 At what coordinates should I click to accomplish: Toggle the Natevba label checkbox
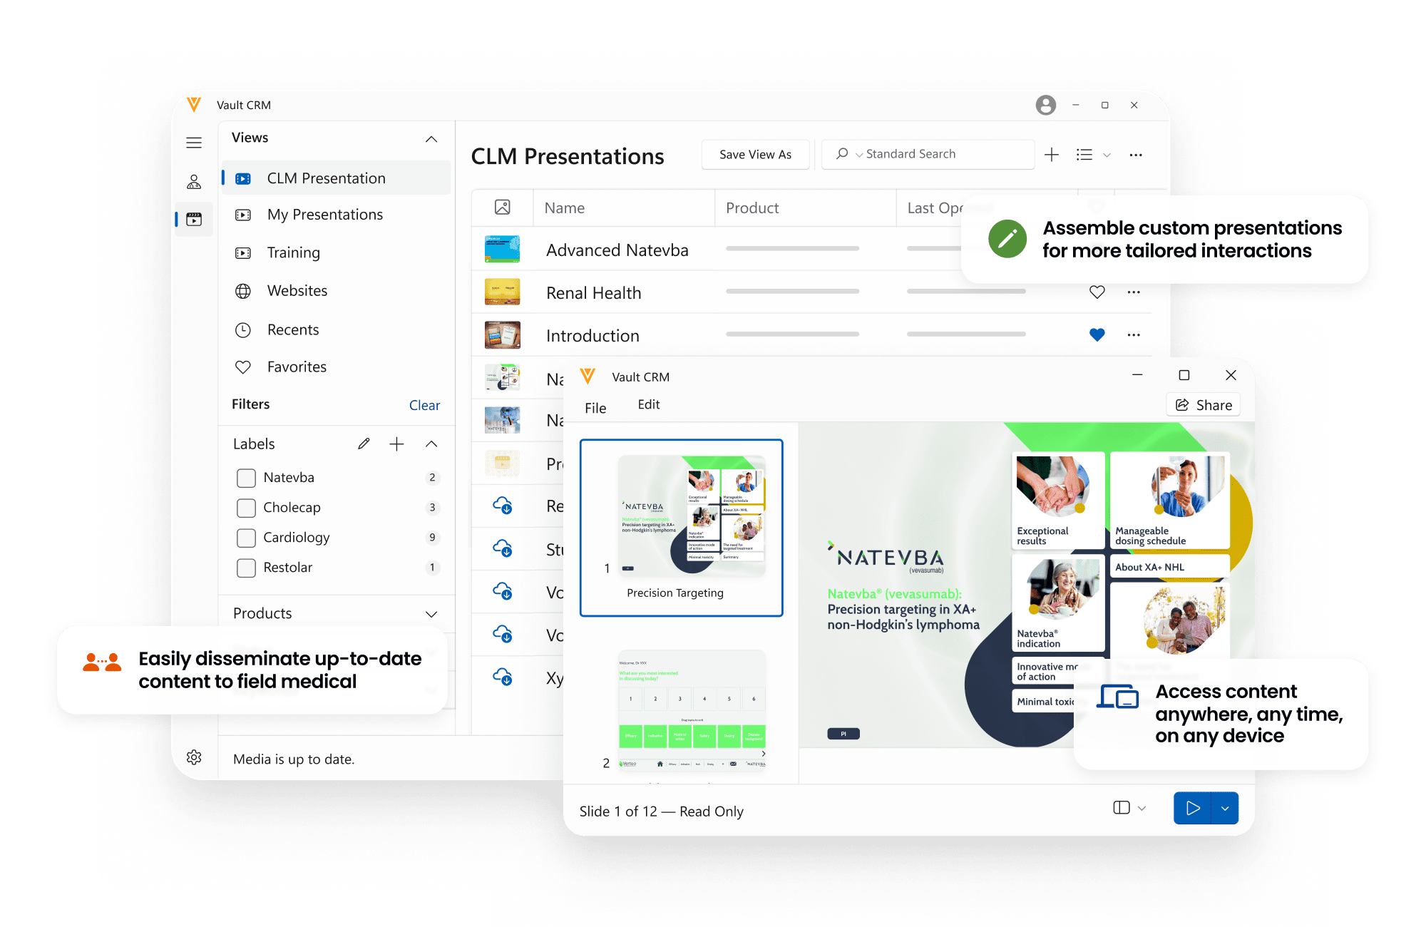(246, 477)
